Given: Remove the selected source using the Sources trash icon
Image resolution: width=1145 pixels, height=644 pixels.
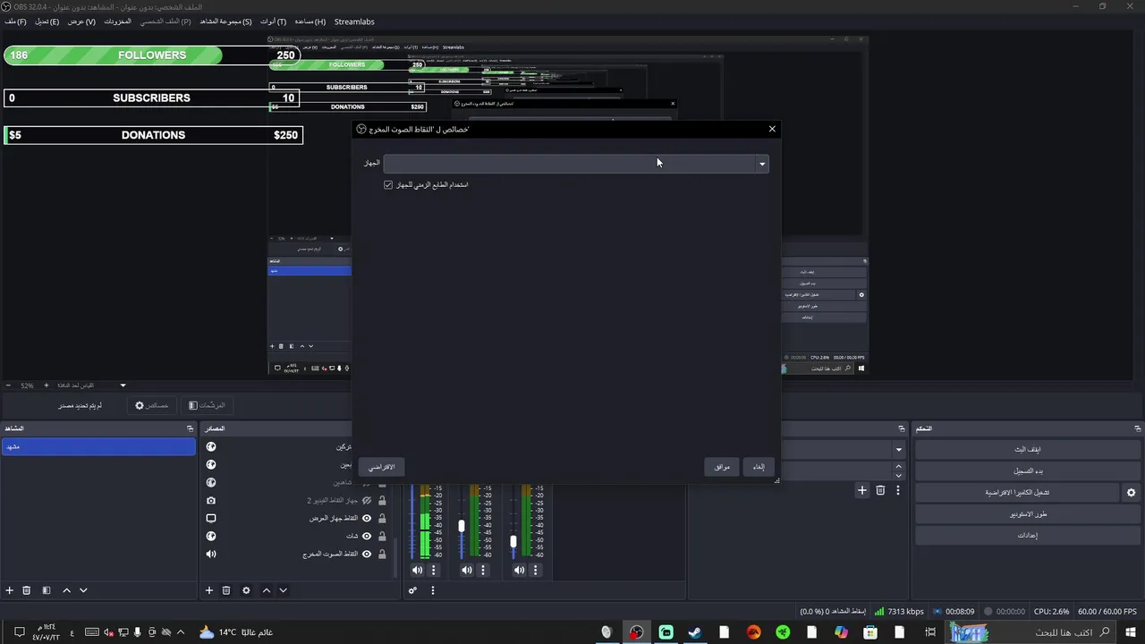Looking at the screenshot, I should (x=226, y=590).
